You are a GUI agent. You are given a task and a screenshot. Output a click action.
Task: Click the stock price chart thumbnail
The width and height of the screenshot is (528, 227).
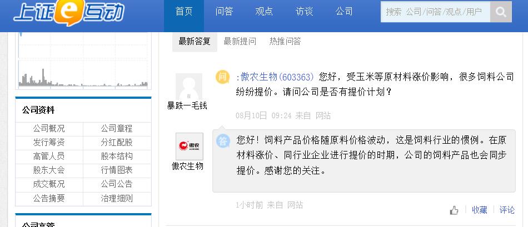tap(83, 61)
